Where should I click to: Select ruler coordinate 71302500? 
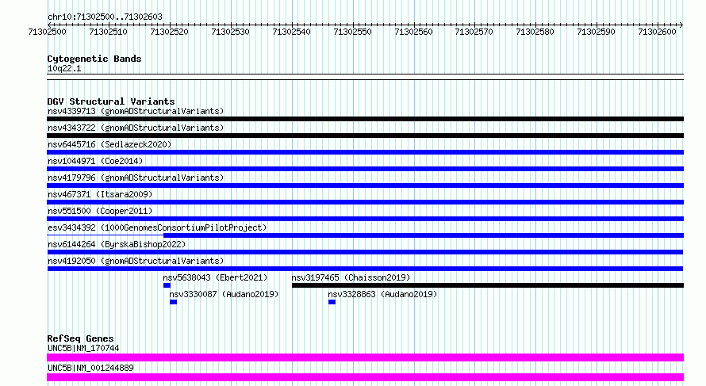point(47,32)
